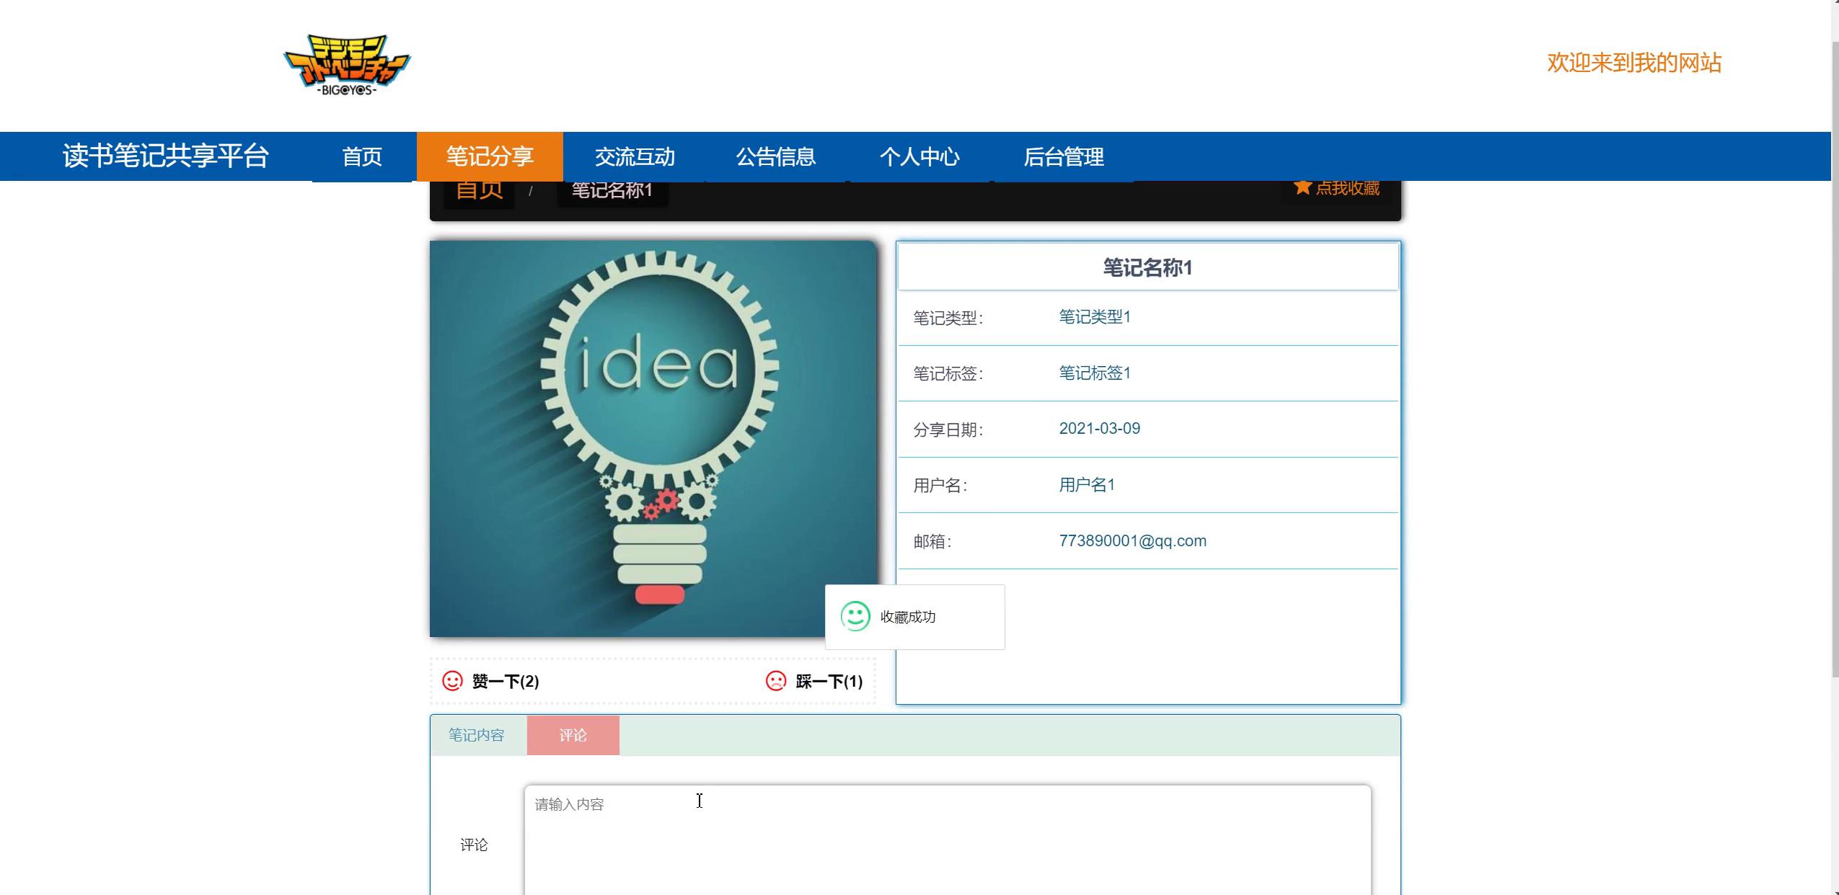Click the smiley like icon
Viewport: 1839px width, 895px height.
pos(452,681)
